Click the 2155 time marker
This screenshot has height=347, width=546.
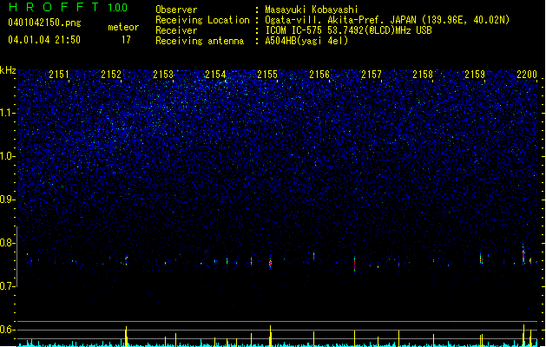[x=267, y=75]
